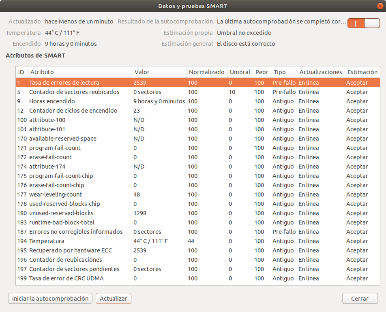Sort table by the Atributo column header

(79, 72)
